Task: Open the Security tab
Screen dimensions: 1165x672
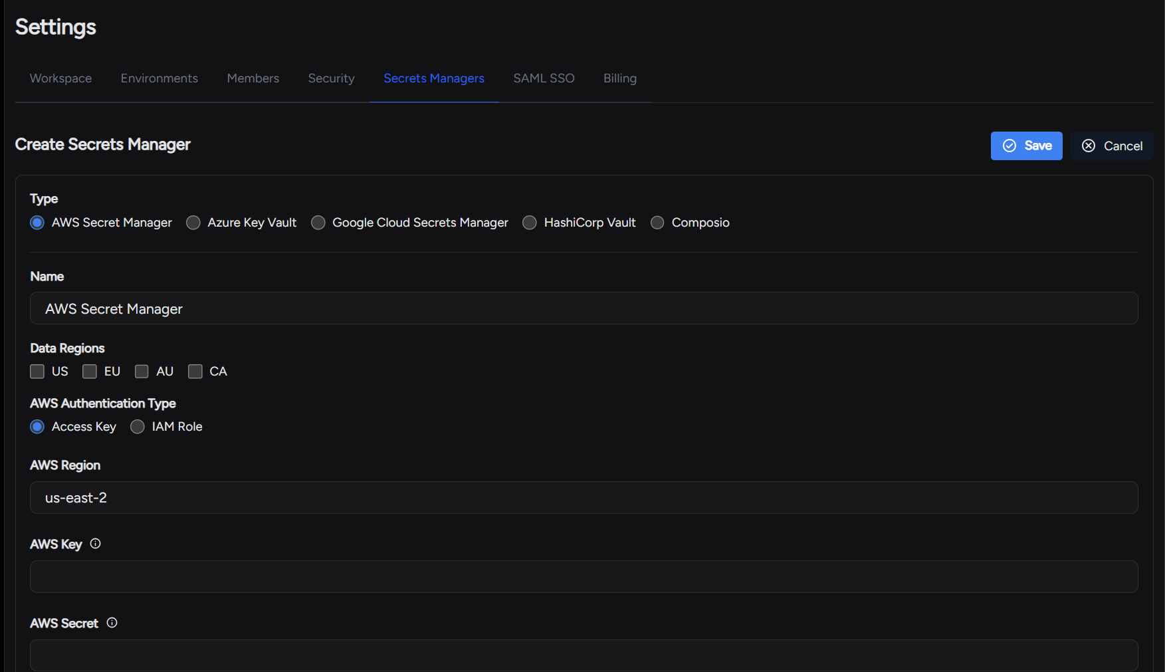Action: pos(332,78)
